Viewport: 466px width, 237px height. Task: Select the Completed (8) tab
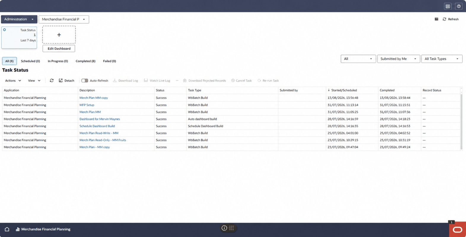coord(85,61)
